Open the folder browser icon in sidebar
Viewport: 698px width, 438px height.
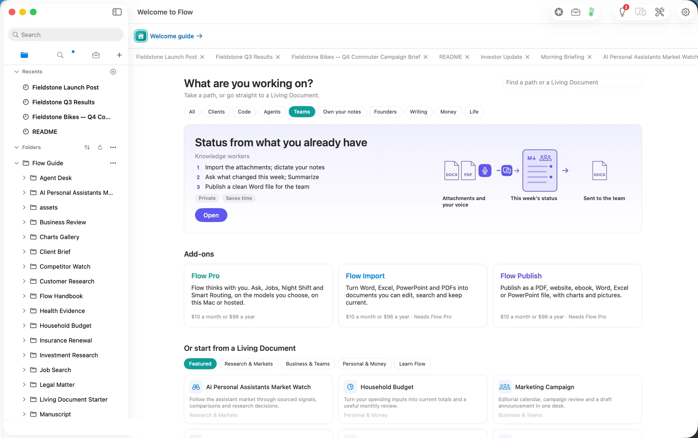[x=24, y=55]
